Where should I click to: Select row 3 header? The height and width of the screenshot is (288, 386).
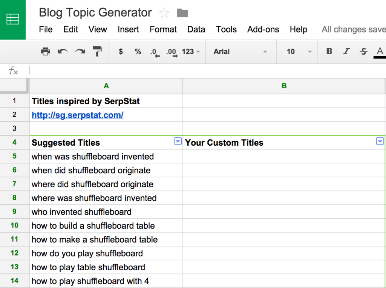pyautogui.click(x=14, y=128)
